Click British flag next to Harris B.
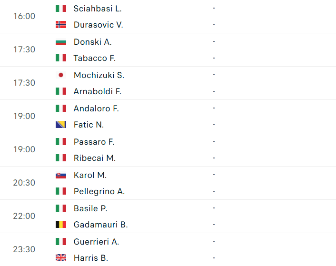 60,258
